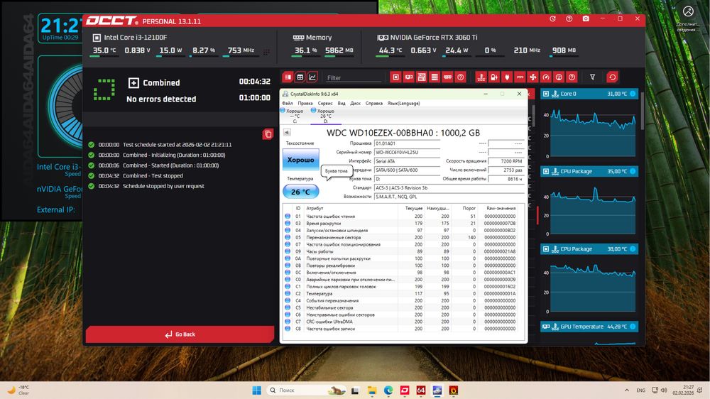Image resolution: width=710 pixels, height=399 pixels.
Task: Click the tray volume speaker icon
Action: pyautogui.click(x=664, y=390)
